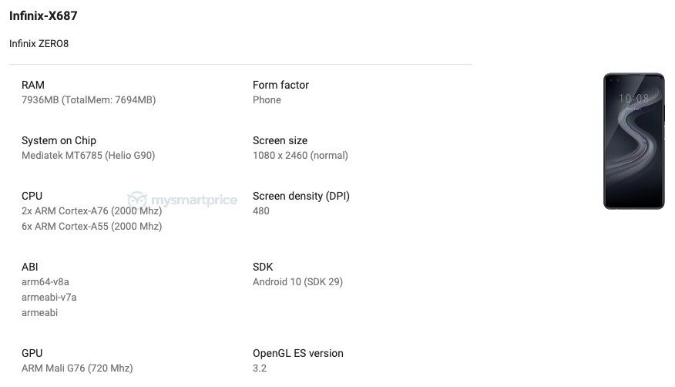Click the Infinix-X687 device heading

click(x=43, y=16)
